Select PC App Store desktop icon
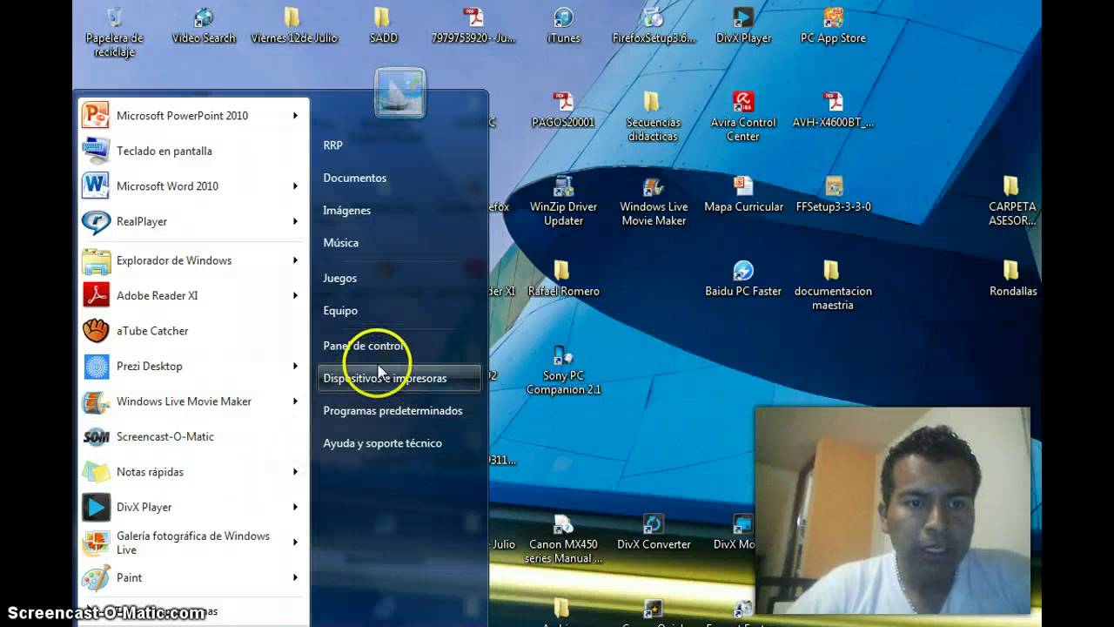1114x627 pixels. (833, 25)
